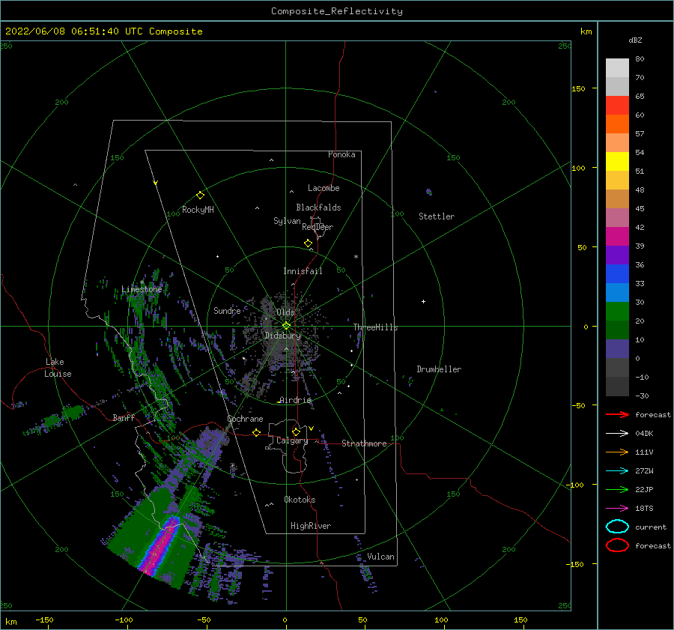Select the light grey 80-70 dBZ swatch
This screenshot has height=630, width=674.
tap(617, 67)
